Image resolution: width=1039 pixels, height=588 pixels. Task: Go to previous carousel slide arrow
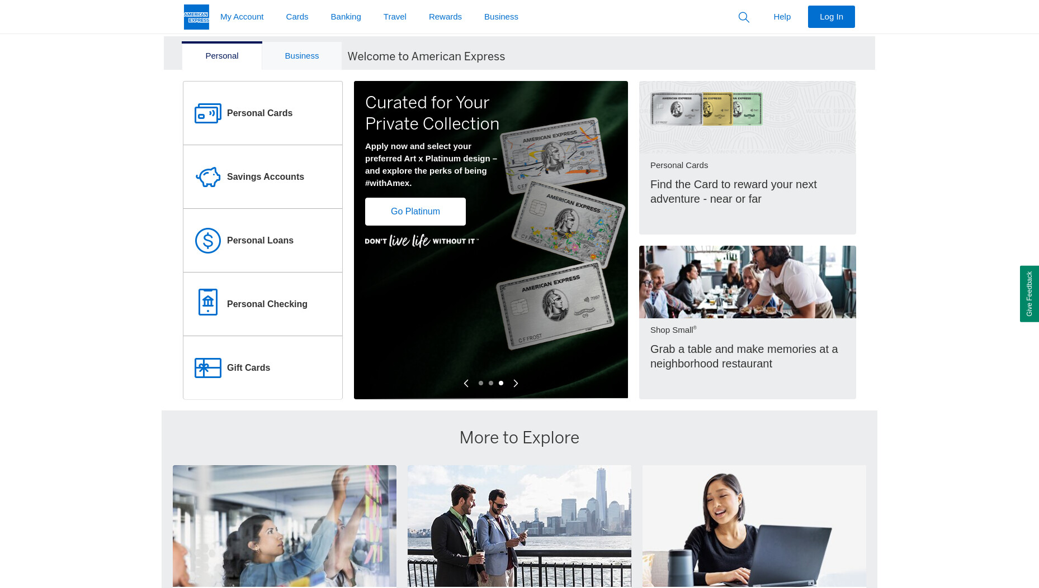click(466, 383)
